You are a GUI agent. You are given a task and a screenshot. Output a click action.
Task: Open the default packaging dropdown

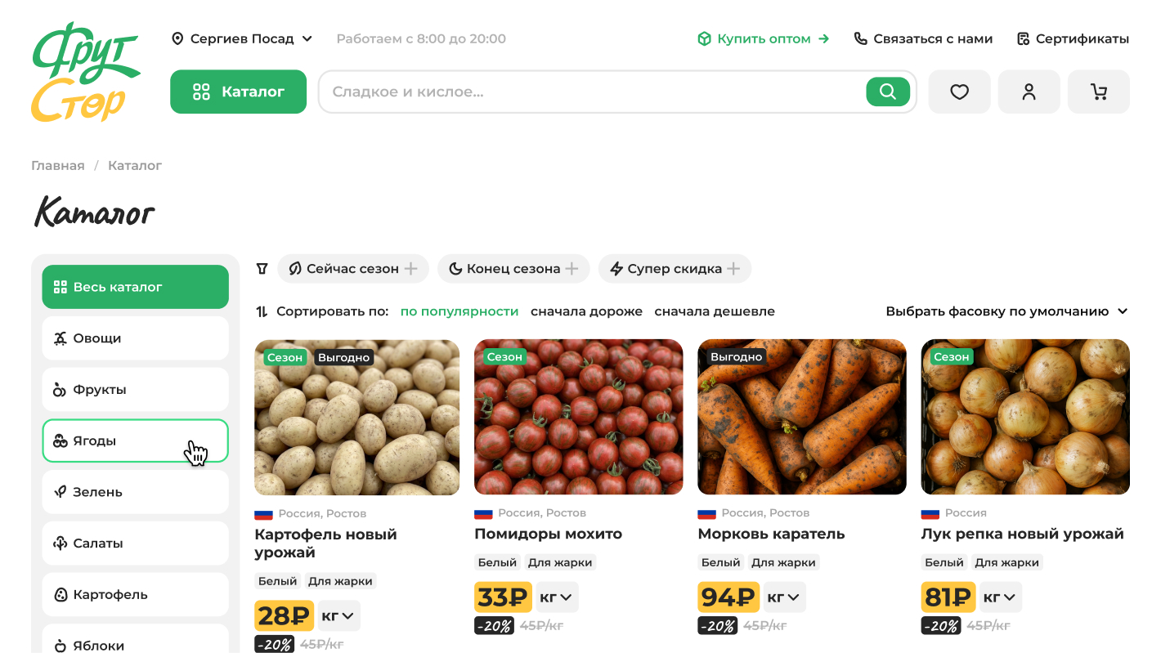click(1006, 311)
